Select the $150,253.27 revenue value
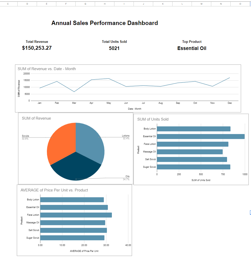 pyautogui.click(x=37, y=48)
